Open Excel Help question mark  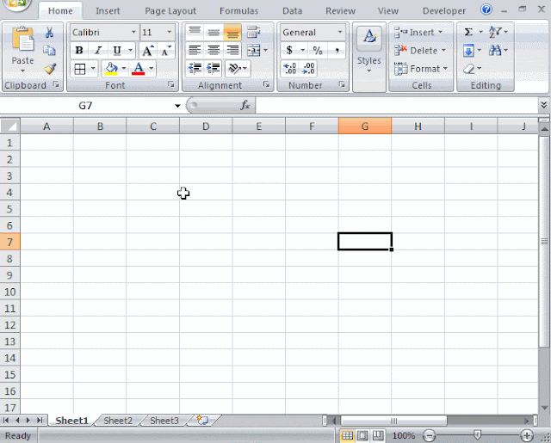[486, 9]
